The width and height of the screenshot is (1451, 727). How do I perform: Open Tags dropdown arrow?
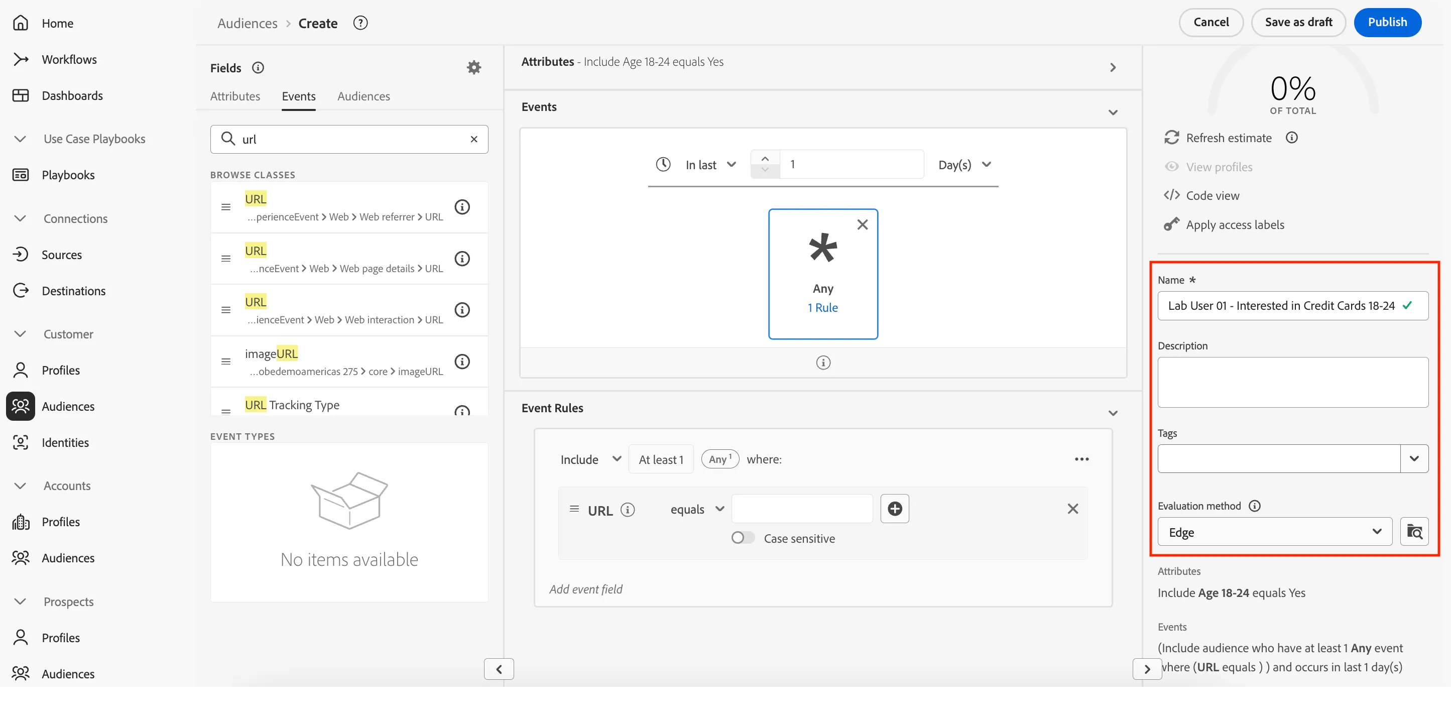pyautogui.click(x=1414, y=458)
